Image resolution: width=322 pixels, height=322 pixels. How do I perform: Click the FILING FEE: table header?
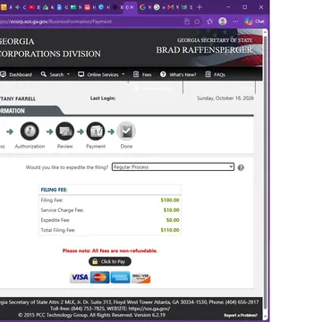(54, 190)
